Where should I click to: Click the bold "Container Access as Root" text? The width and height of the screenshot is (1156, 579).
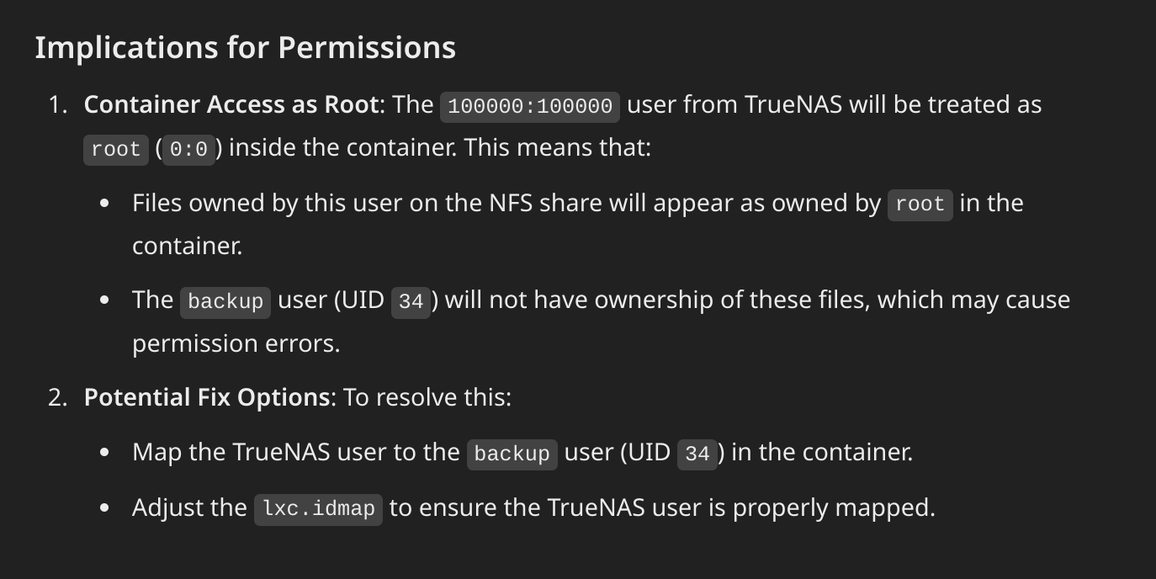coord(231,104)
